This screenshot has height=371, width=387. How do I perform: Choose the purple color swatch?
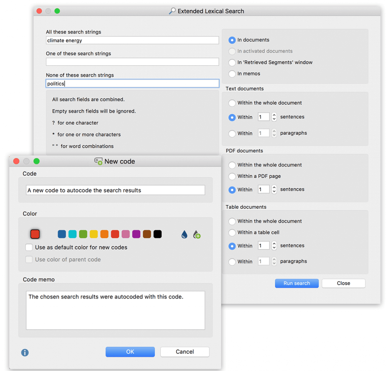pos(136,234)
